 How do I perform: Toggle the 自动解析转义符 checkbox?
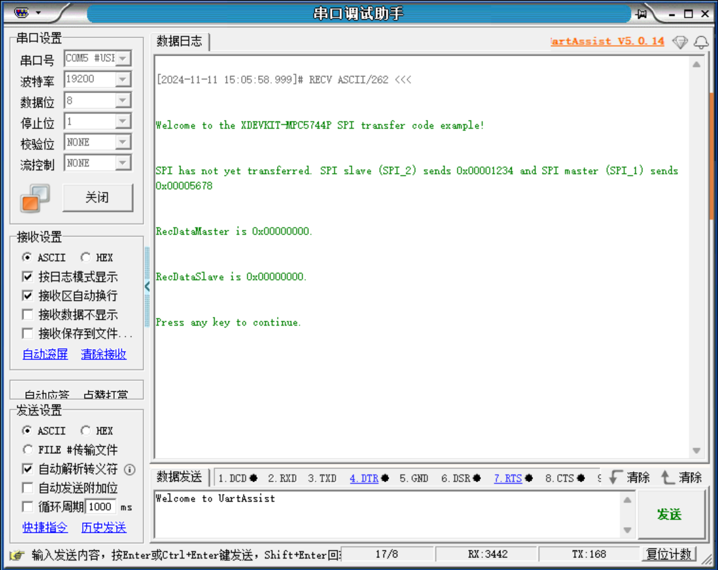click(28, 469)
